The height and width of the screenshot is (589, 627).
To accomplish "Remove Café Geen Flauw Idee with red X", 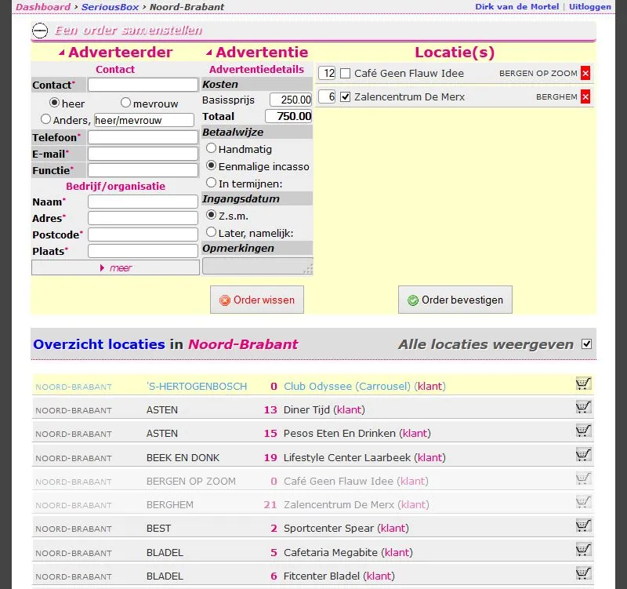I will coord(585,73).
